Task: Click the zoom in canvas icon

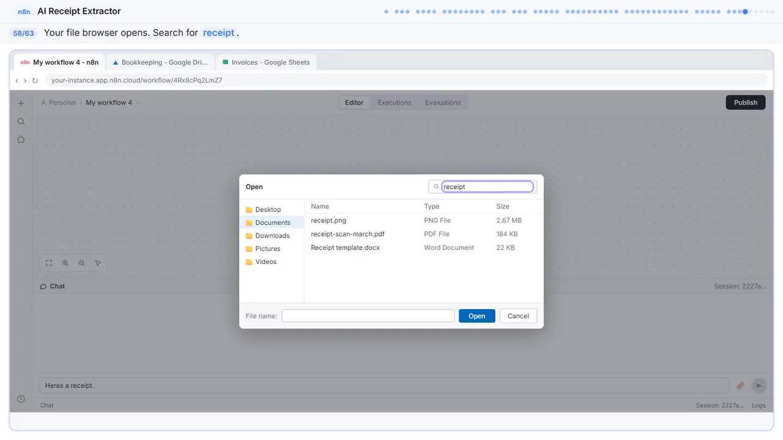Action: (x=65, y=263)
